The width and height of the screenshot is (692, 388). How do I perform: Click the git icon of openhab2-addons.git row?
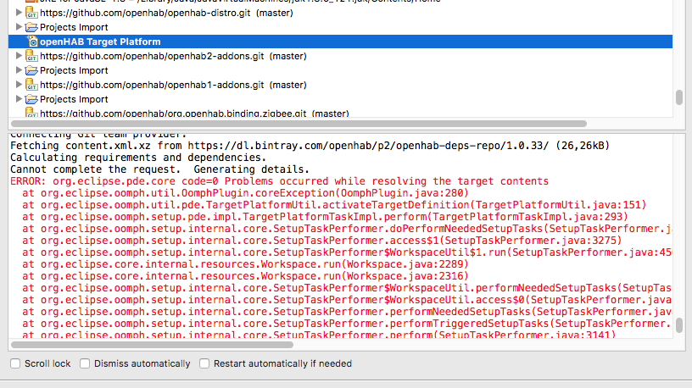point(31,56)
